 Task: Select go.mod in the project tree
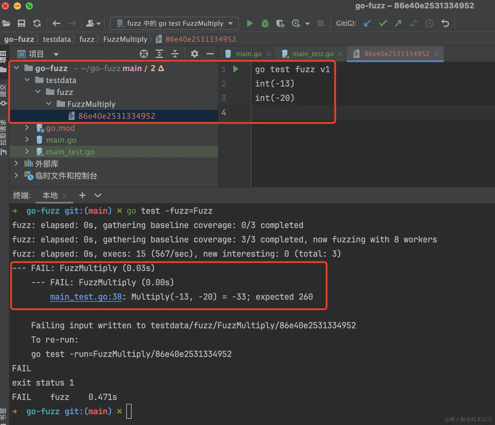click(x=114, y=128)
